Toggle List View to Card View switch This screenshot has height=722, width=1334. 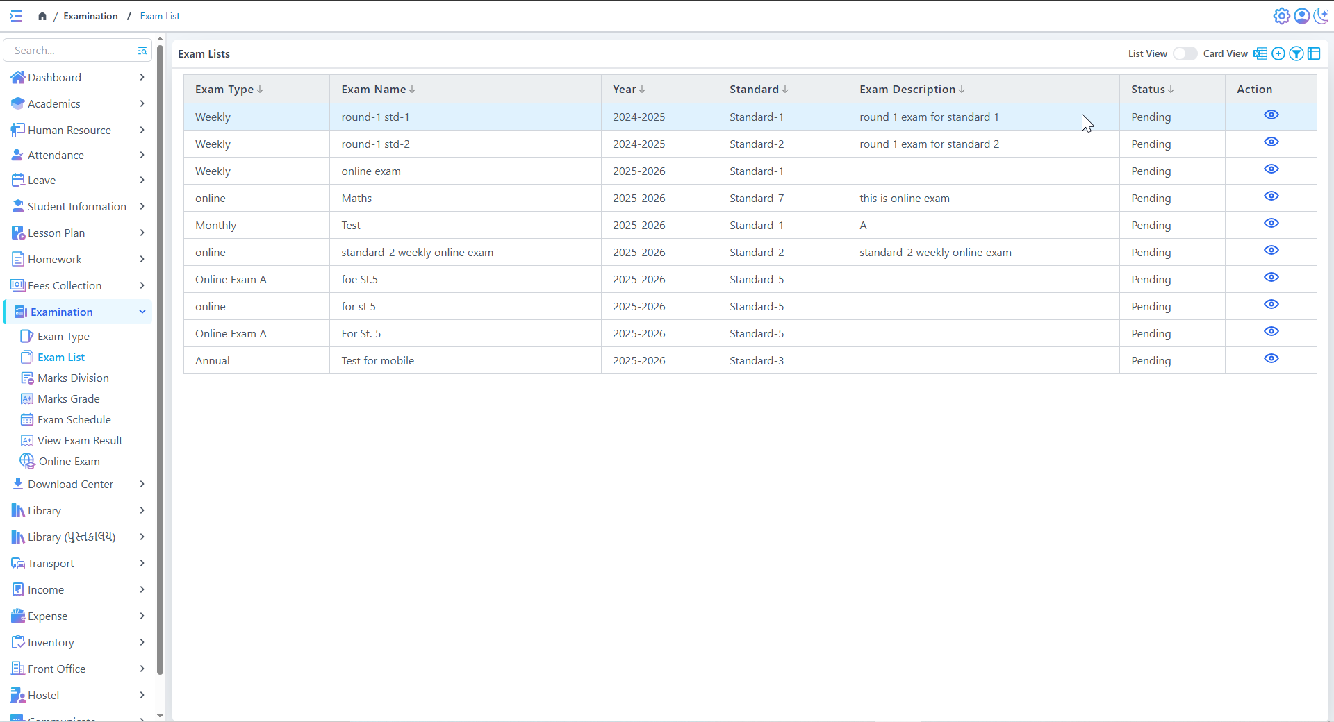(1185, 54)
